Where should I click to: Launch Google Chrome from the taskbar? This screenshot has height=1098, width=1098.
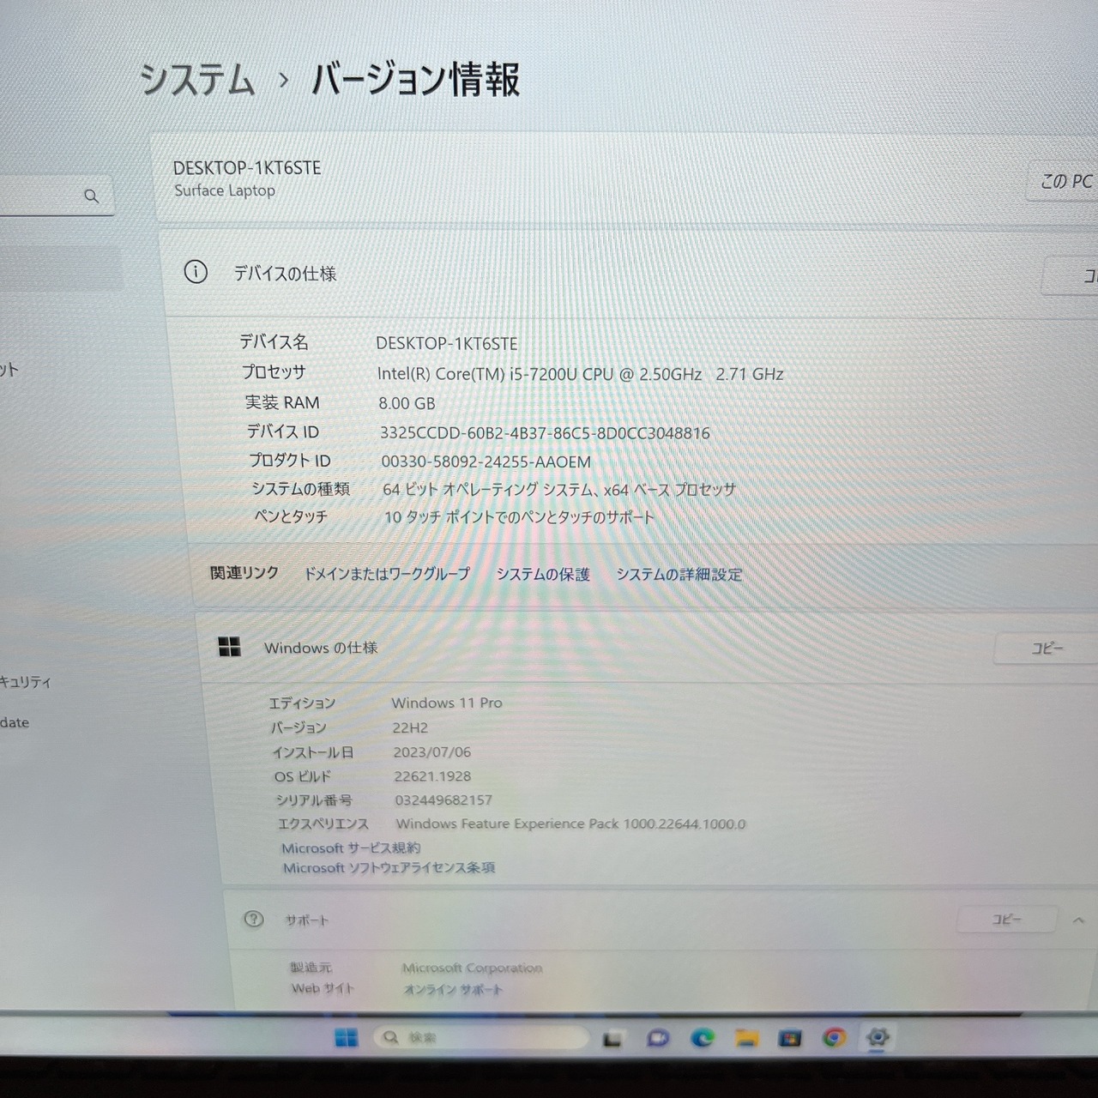(x=834, y=1039)
